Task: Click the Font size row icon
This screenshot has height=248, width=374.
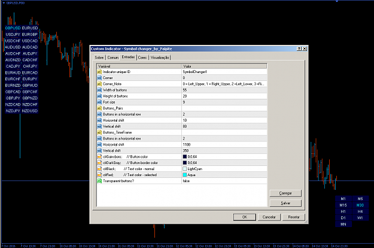Action: pos(99,102)
